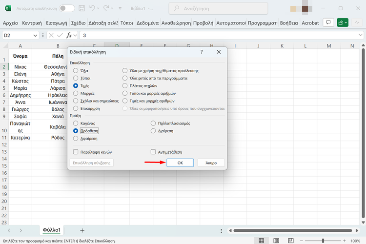Select the Όλα paste radio button
Viewport: 366px width, 244px height.
tap(76, 70)
